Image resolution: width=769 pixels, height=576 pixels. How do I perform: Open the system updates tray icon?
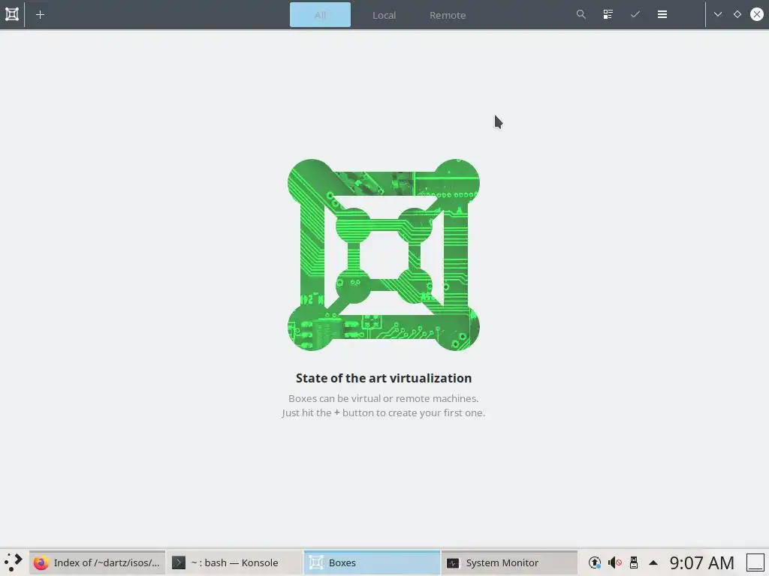click(595, 562)
